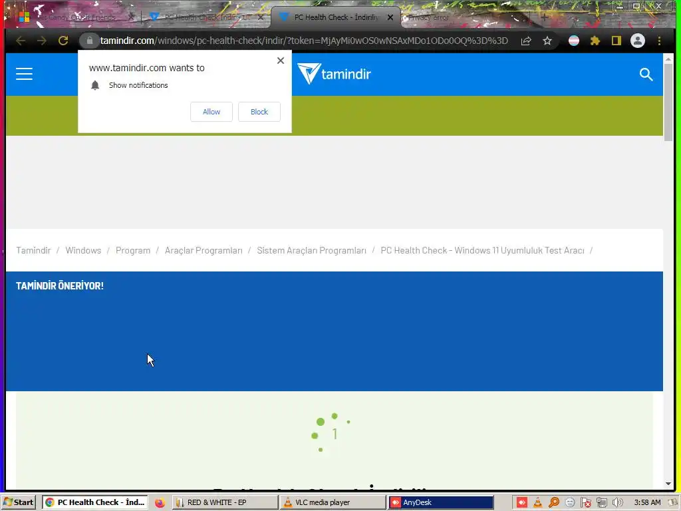The height and width of the screenshot is (511, 681).
Task: Go back with the browser back arrow
Action: [x=21, y=41]
